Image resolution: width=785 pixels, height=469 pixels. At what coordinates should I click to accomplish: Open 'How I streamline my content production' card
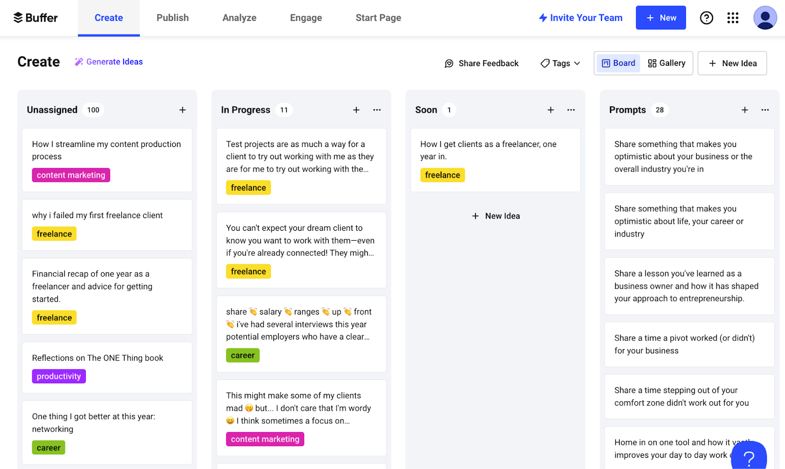click(107, 160)
